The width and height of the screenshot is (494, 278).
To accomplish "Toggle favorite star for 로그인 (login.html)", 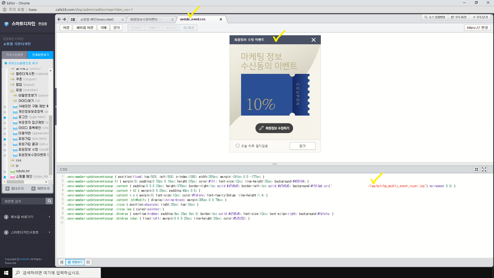I will (x=5, y=117).
